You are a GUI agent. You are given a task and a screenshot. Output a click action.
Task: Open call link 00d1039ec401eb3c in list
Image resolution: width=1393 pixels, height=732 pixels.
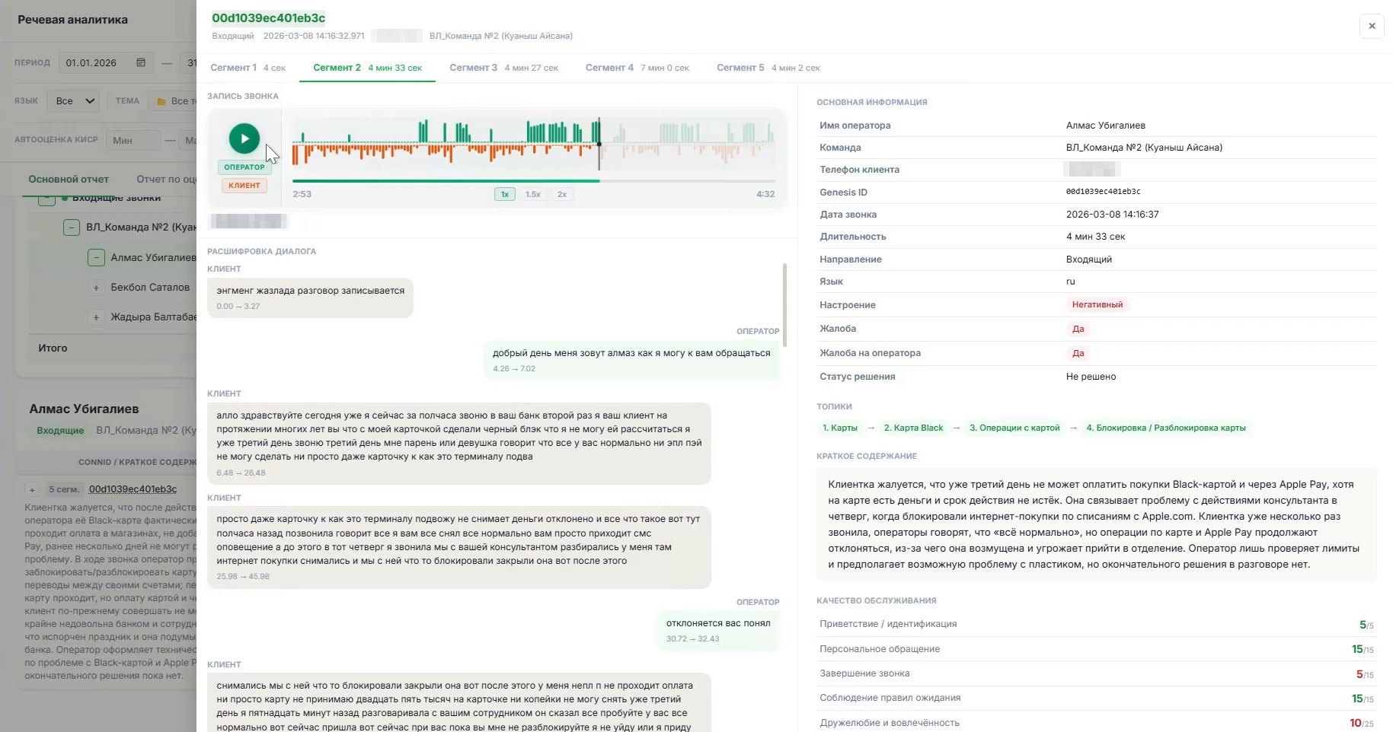133,489
